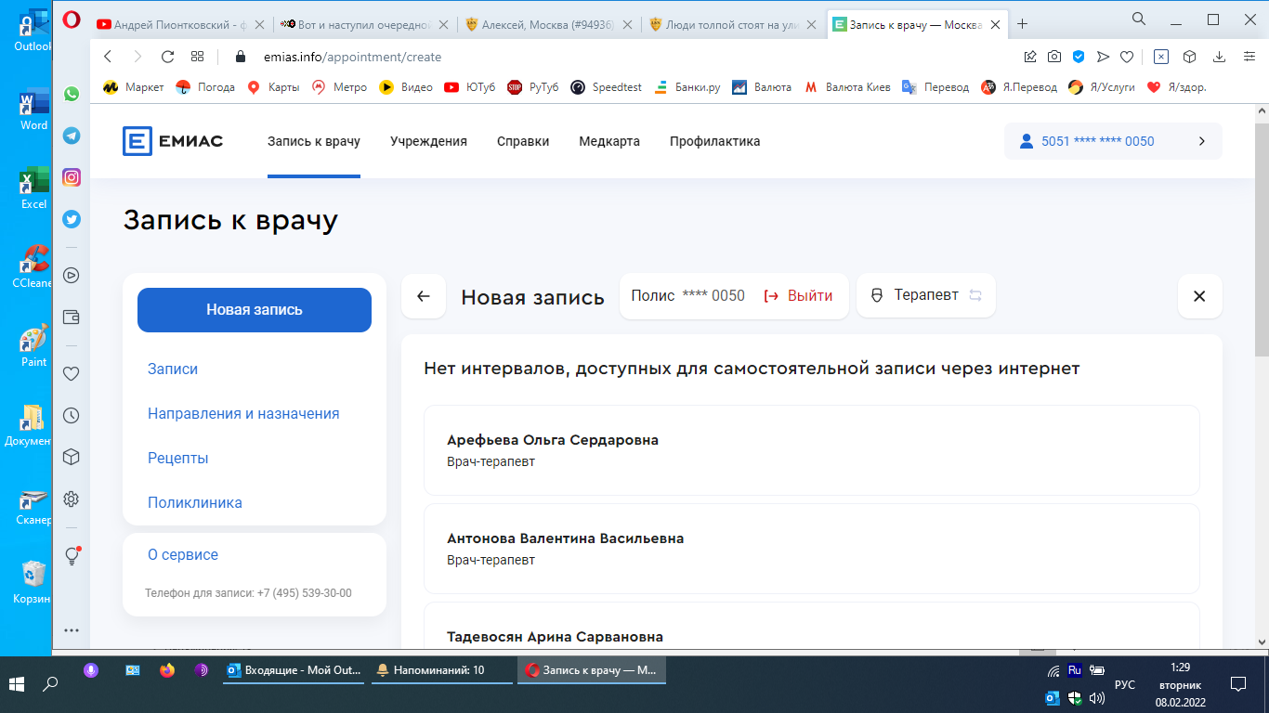Open the Учреждения menu item
The image size is (1269, 713).
pyautogui.click(x=428, y=141)
